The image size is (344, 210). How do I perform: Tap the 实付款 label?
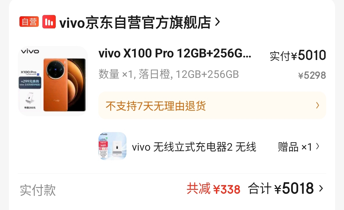tap(38, 190)
